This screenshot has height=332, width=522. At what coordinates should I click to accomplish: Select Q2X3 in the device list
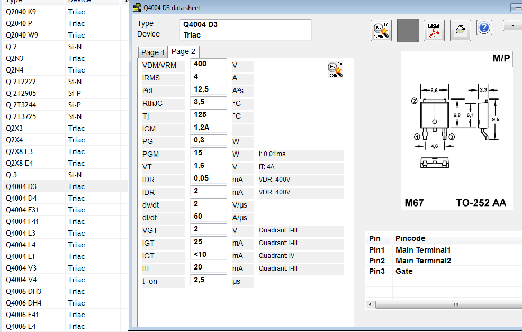[x=65, y=128]
